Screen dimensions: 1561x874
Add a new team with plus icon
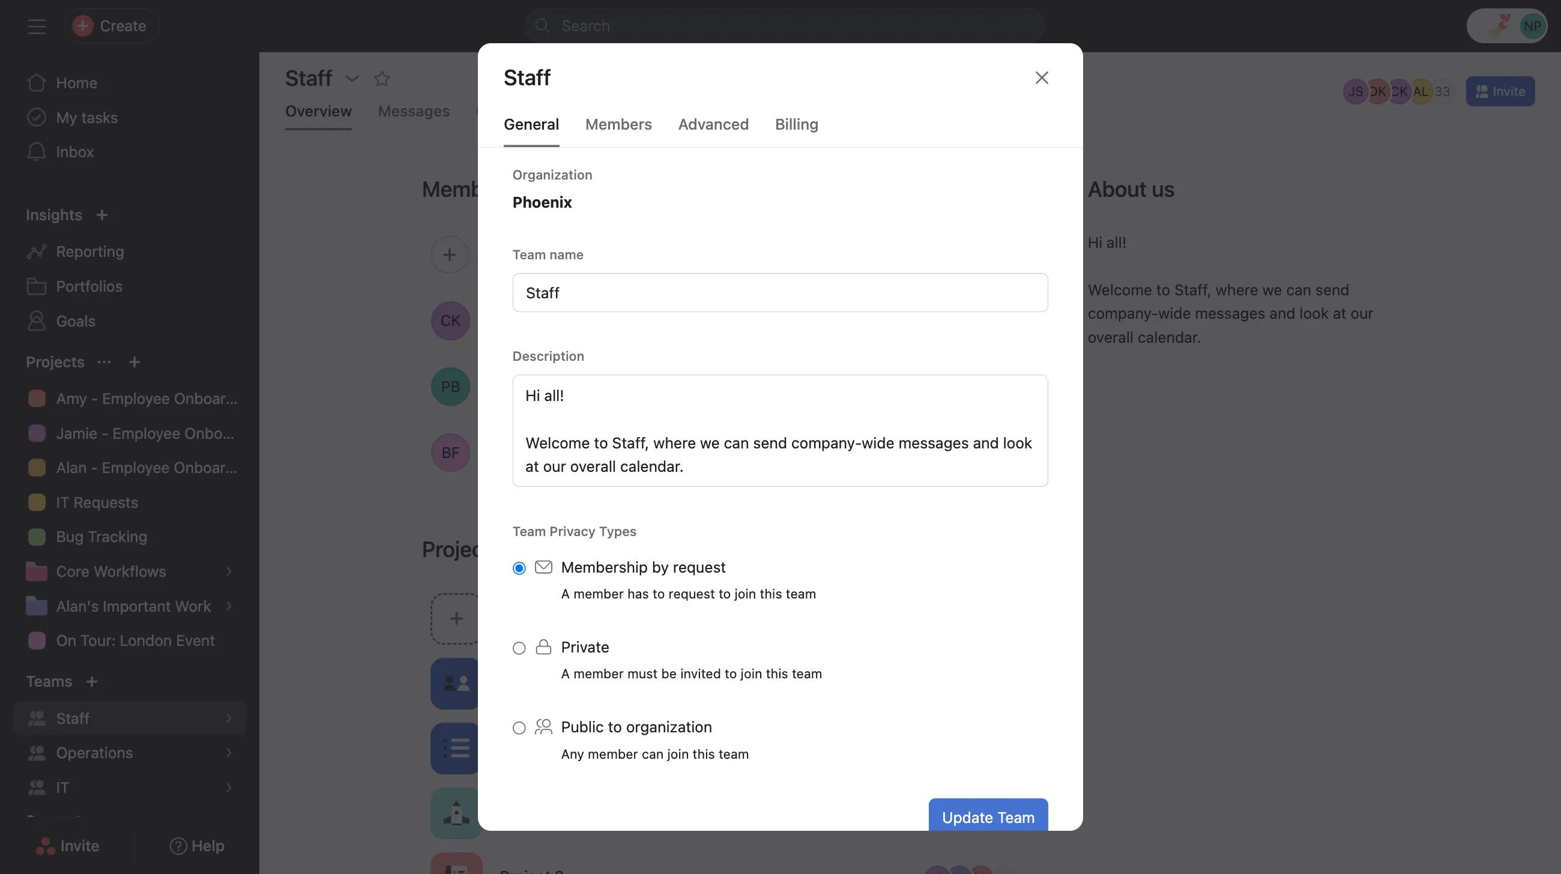(x=91, y=681)
